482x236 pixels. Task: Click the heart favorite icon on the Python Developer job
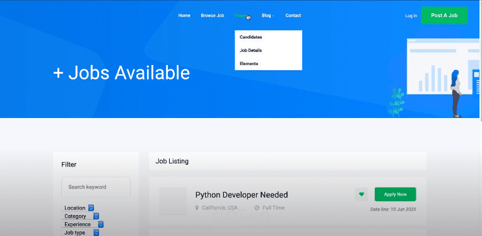click(x=361, y=194)
